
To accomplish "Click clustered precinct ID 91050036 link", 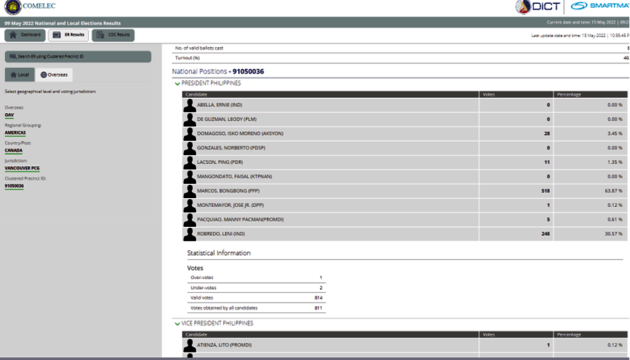I will [14, 186].
